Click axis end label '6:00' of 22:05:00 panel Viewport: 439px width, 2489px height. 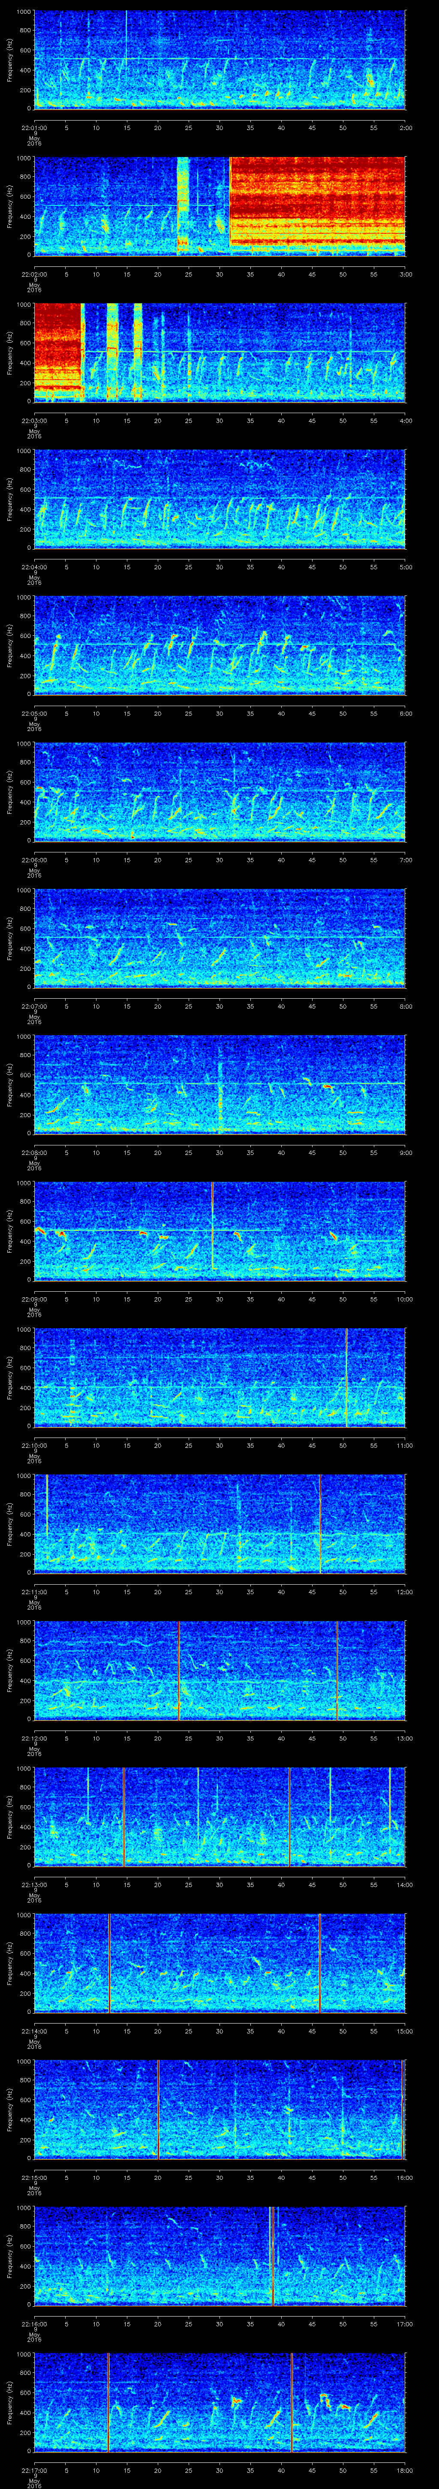(405, 712)
